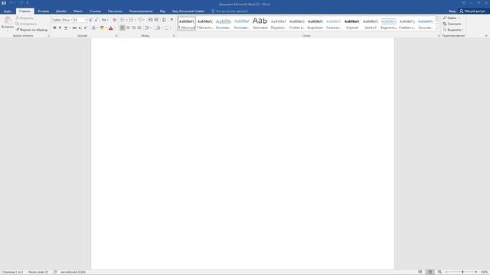This screenshot has height=275, width=490.
Task: Click the Paste (Вставить) clipboard icon
Action: click(8, 21)
